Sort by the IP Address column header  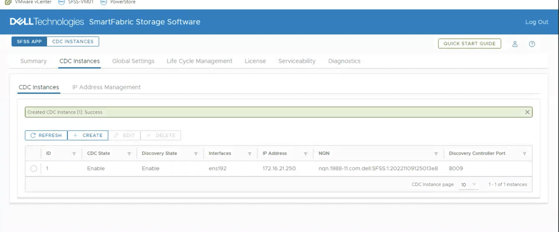[275, 153]
